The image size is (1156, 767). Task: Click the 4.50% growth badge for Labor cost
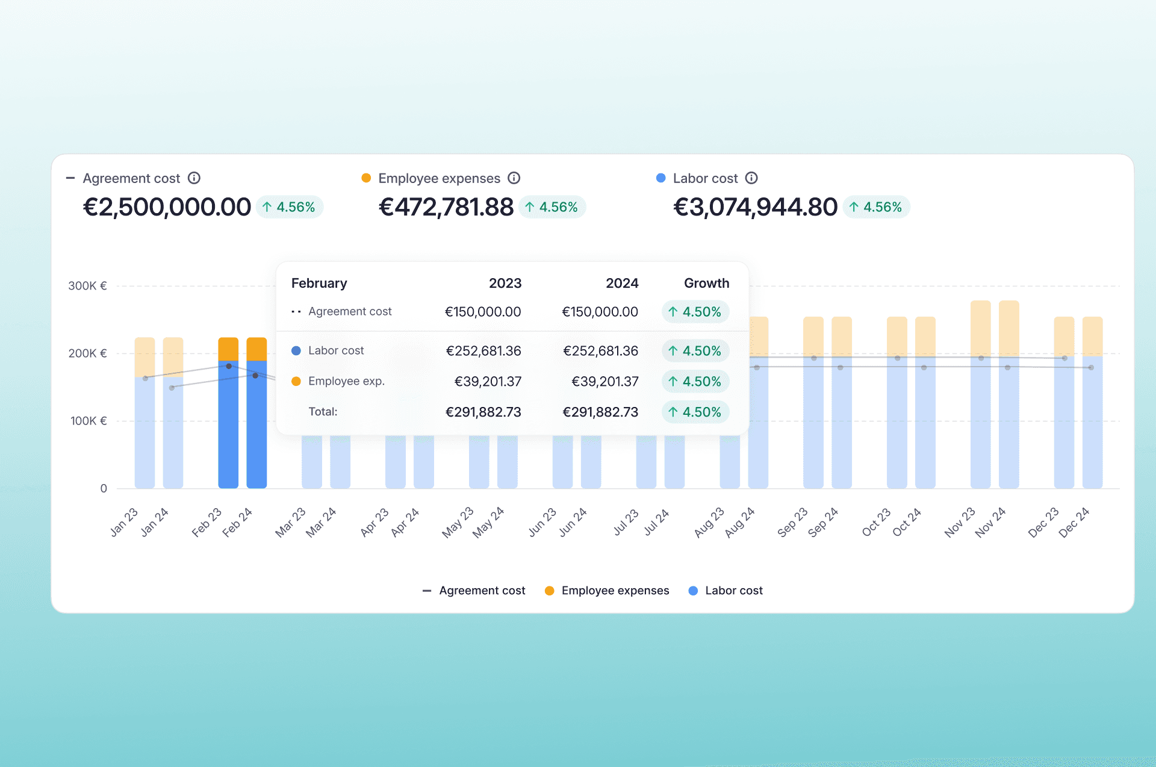[x=695, y=351]
